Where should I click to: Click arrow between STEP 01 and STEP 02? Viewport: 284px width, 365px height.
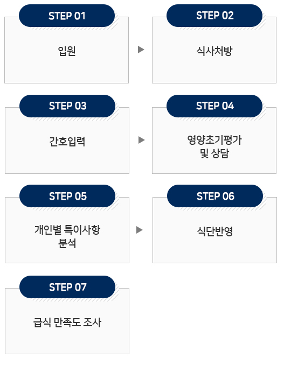[141, 50]
